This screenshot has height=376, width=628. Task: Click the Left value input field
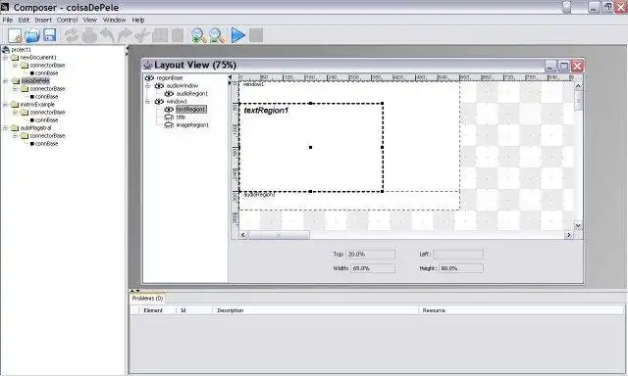[x=458, y=255]
